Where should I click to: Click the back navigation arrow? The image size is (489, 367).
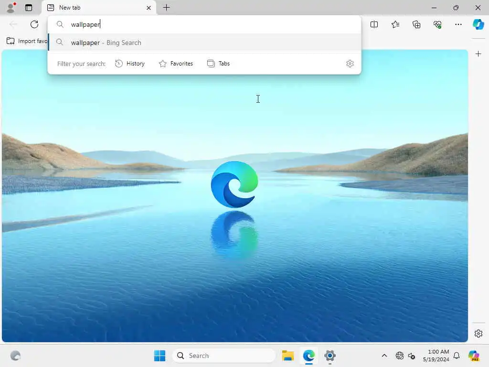tap(13, 24)
